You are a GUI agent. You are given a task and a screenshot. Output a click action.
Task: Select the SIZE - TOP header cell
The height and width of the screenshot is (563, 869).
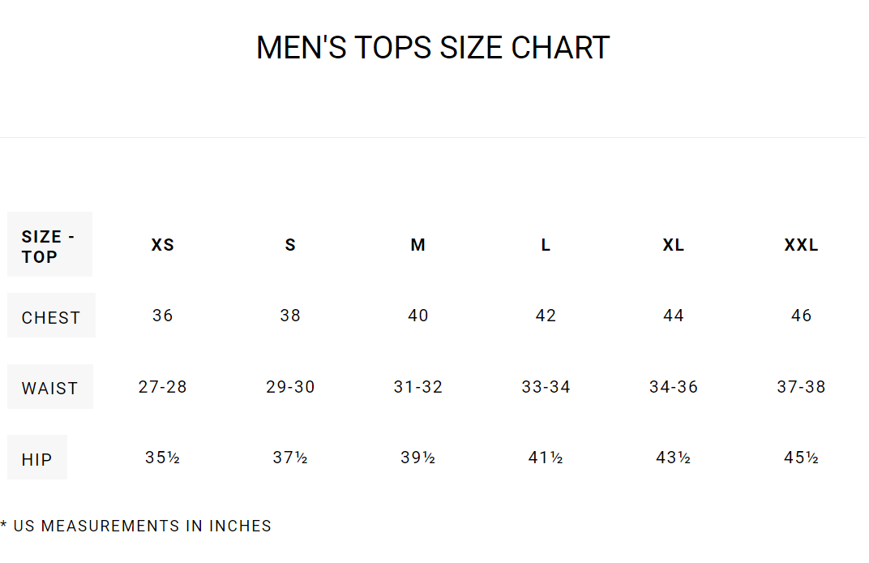coord(49,247)
